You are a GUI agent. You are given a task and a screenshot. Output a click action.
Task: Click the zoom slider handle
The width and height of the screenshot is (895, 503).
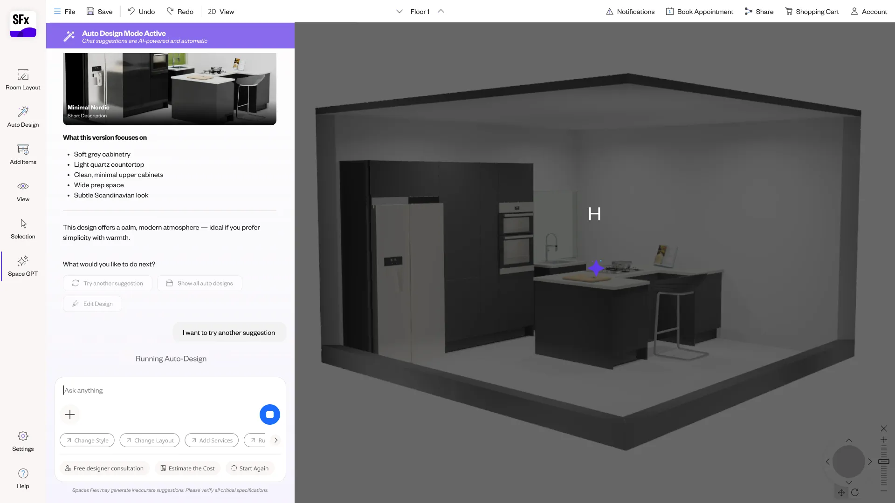tap(884, 462)
